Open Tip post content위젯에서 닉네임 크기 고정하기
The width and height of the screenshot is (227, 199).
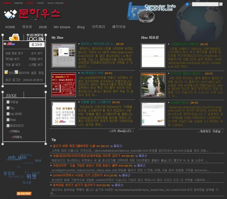[x=78, y=175]
